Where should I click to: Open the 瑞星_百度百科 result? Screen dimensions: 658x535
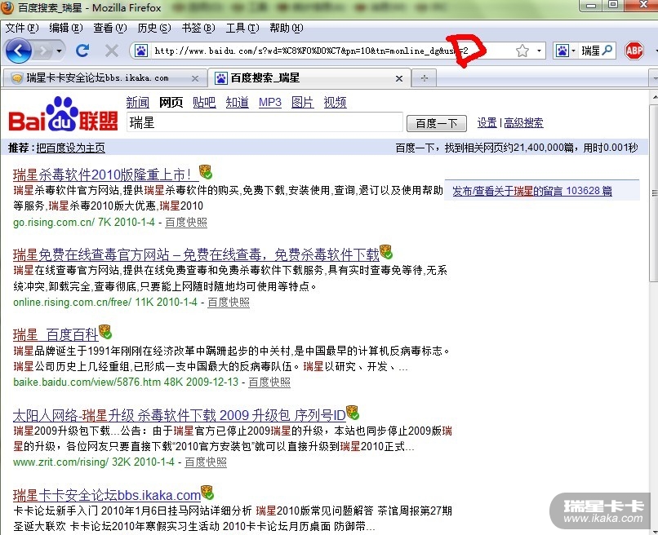[56, 334]
